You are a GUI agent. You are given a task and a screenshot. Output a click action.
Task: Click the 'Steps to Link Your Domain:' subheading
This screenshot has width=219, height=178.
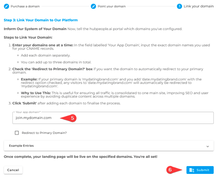pyautogui.click(x=28, y=38)
